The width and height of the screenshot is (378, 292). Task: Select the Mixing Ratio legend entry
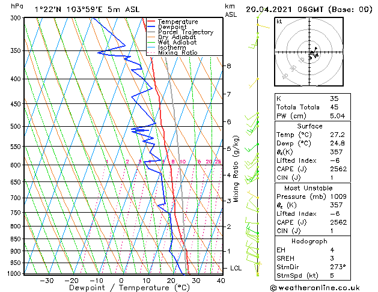pyautogui.click(x=178, y=52)
